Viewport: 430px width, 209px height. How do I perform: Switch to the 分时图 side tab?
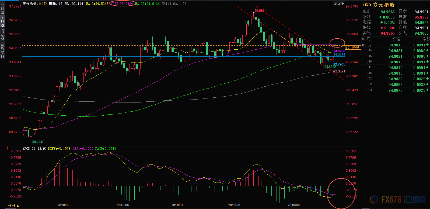[x=2, y=9]
